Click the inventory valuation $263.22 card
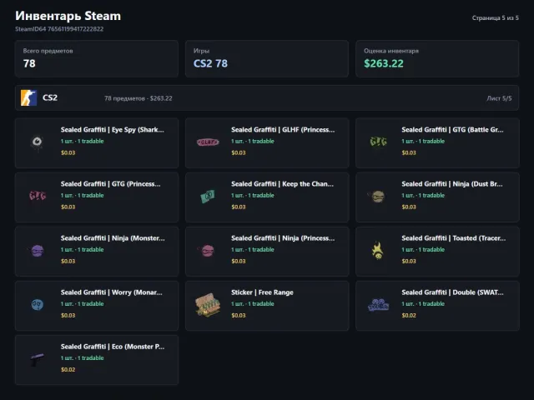This screenshot has height=400, width=534. click(x=437, y=59)
